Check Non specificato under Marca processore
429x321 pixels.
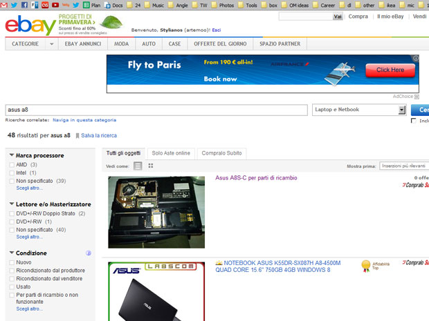pos(12,182)
